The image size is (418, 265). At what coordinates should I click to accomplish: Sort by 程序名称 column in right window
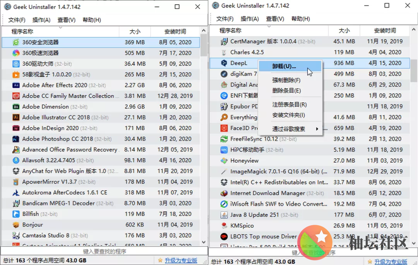coord(269,31)
